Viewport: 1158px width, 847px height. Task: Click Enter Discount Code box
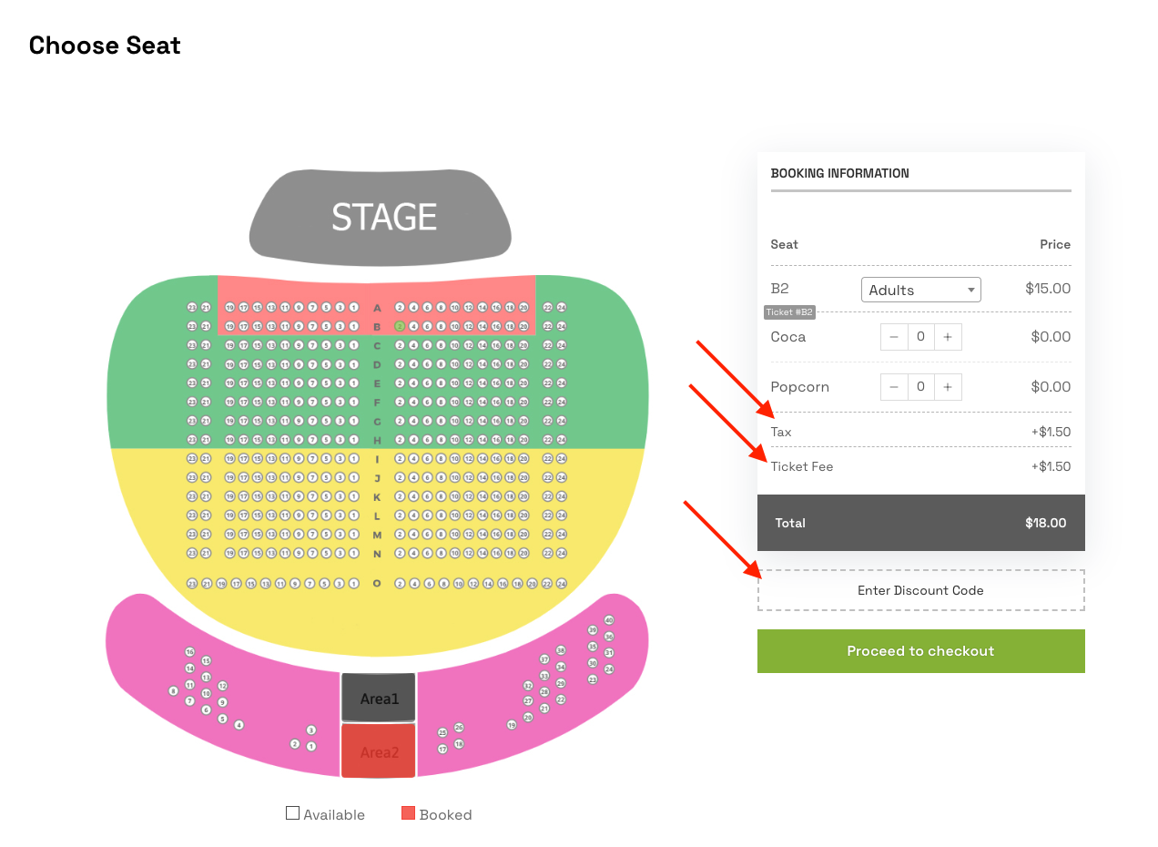point(921,590)
